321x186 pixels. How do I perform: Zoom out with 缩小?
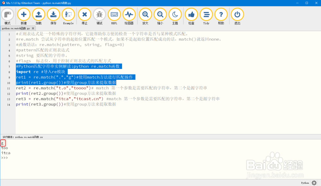(160, 16)
